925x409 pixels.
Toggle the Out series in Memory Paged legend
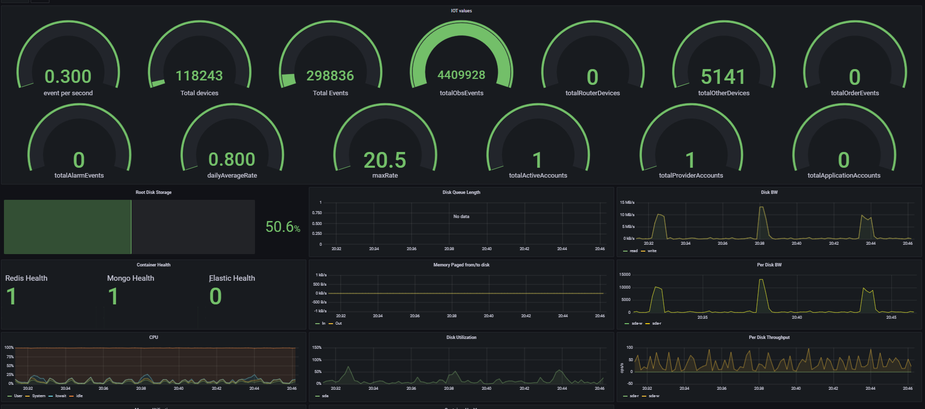[338, 324]
